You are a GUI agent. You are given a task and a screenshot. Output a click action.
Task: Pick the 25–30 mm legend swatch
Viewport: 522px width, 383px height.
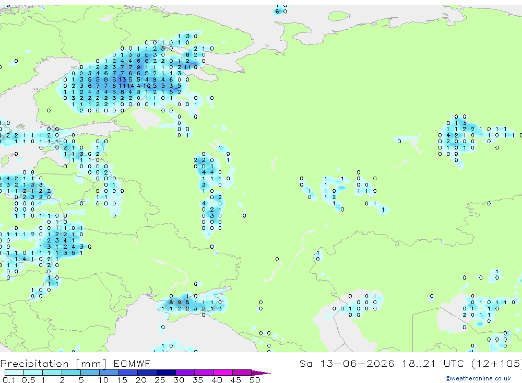[x=166, y=373]
